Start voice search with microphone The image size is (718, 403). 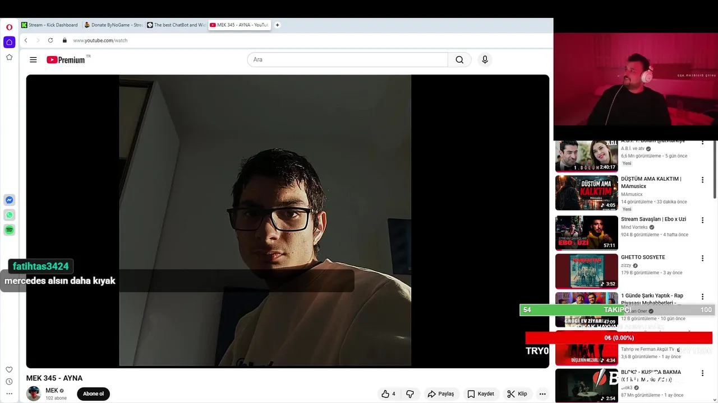click(485, 60)
